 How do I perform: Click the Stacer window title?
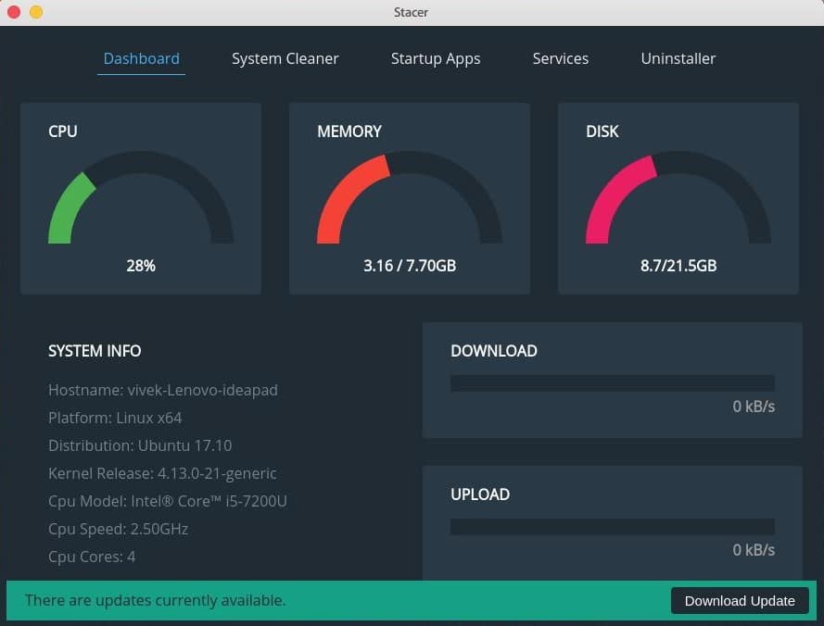coord(411,12)
